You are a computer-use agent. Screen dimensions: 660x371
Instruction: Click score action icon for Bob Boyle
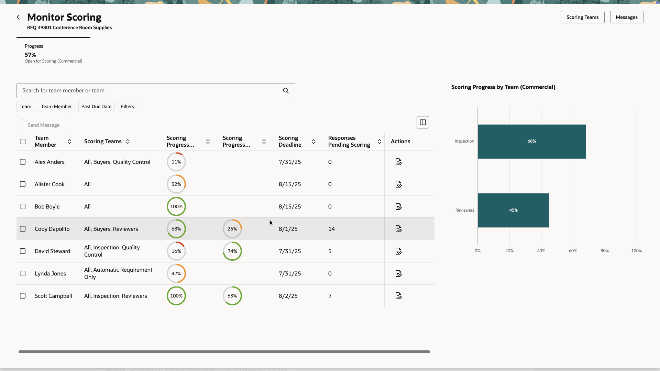pyautogui.click(x=398, y=206)
